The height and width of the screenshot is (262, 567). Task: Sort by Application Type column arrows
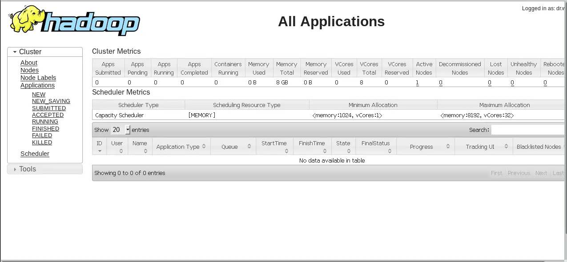pyautogui.click(x=204, y=146)
